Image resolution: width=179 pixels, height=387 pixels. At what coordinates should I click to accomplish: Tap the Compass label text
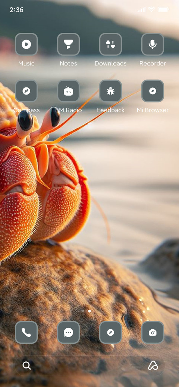coord(26,110)
